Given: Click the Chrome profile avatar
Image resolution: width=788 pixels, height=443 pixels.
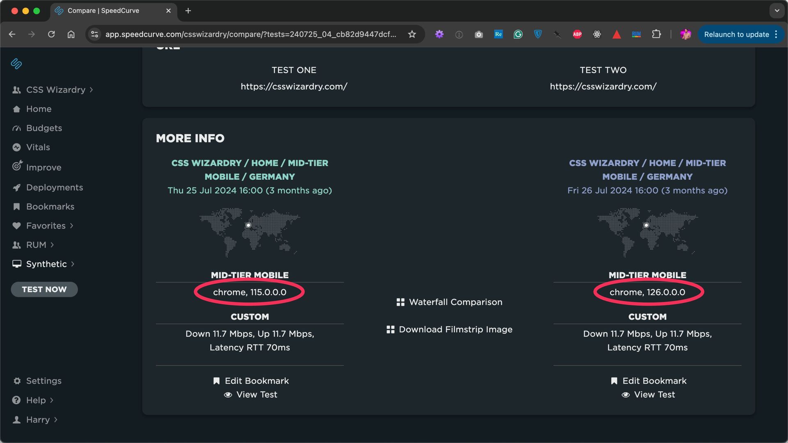Looking at the screenshot, I should coord(685,34).
